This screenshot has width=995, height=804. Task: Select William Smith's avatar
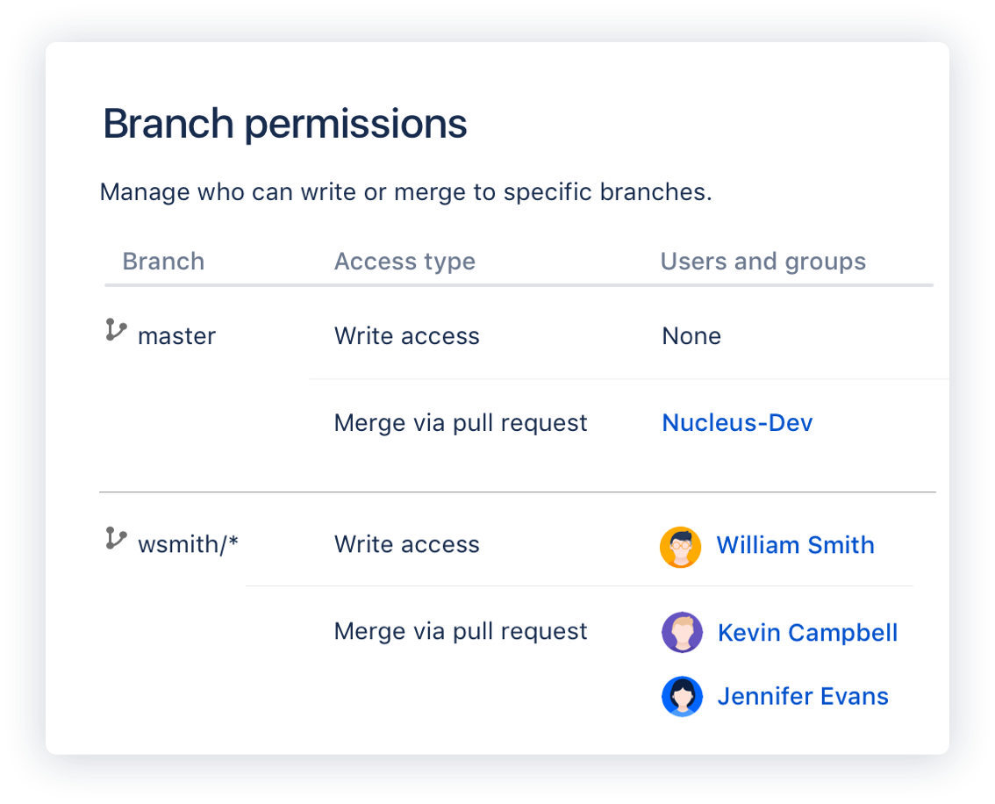(681, 546)
